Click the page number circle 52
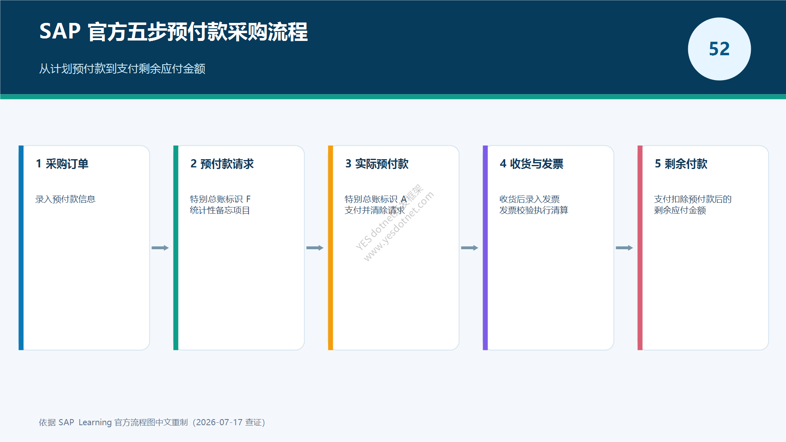Image resolution: width=786 pixels, height=442 pixels. (719, 49)
